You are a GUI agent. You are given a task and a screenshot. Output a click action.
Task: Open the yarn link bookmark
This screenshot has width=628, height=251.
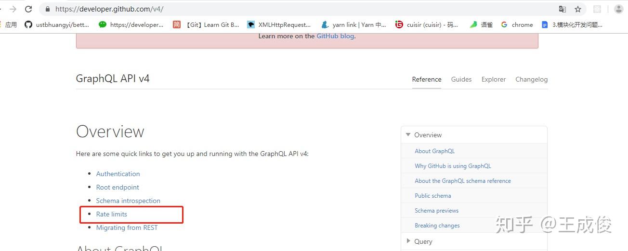click(354, 24)
